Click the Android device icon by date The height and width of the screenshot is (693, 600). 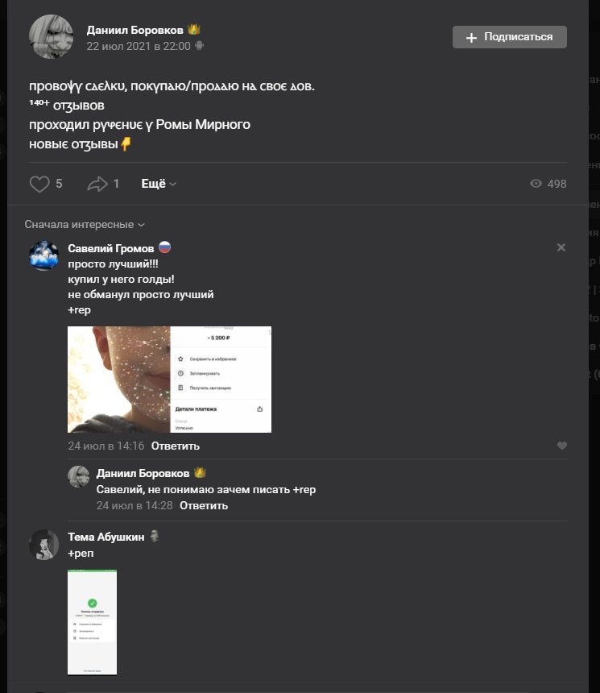[x=200, y=46]
